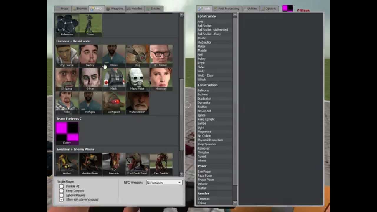This screenshot has height=212, width=377.
Task: Spawn the Antlion Guard NPC
Action: pos(90,164)
